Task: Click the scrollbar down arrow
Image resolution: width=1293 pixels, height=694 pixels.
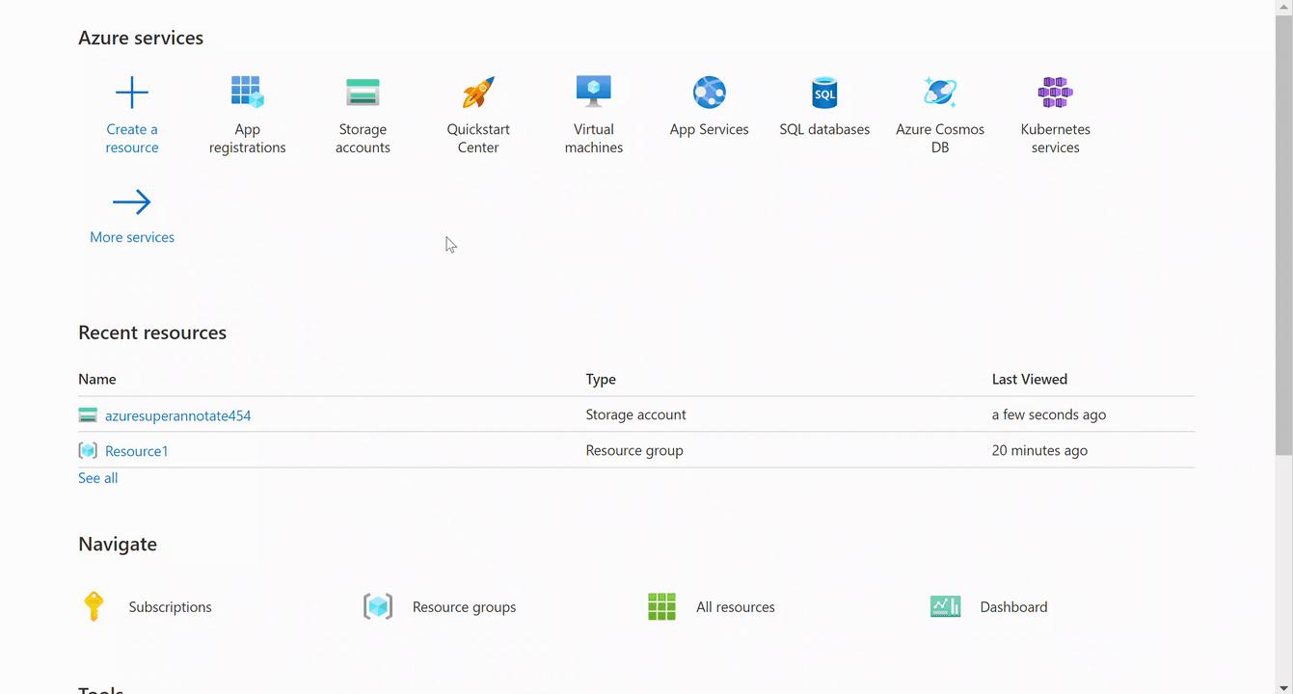Action: 1283,686
